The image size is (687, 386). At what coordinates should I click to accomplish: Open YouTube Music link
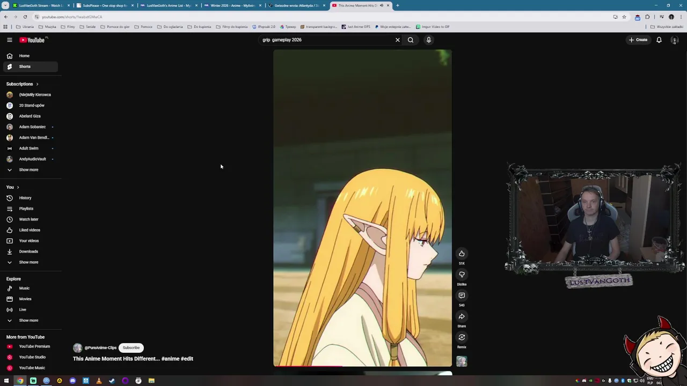(30, 368)
